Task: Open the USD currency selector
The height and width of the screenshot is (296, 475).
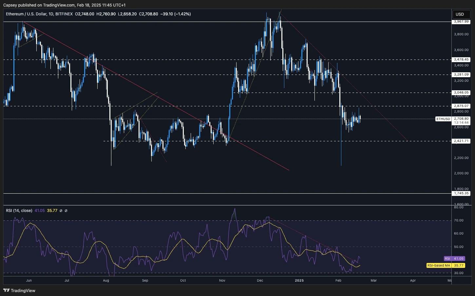Action: [461, 14]
